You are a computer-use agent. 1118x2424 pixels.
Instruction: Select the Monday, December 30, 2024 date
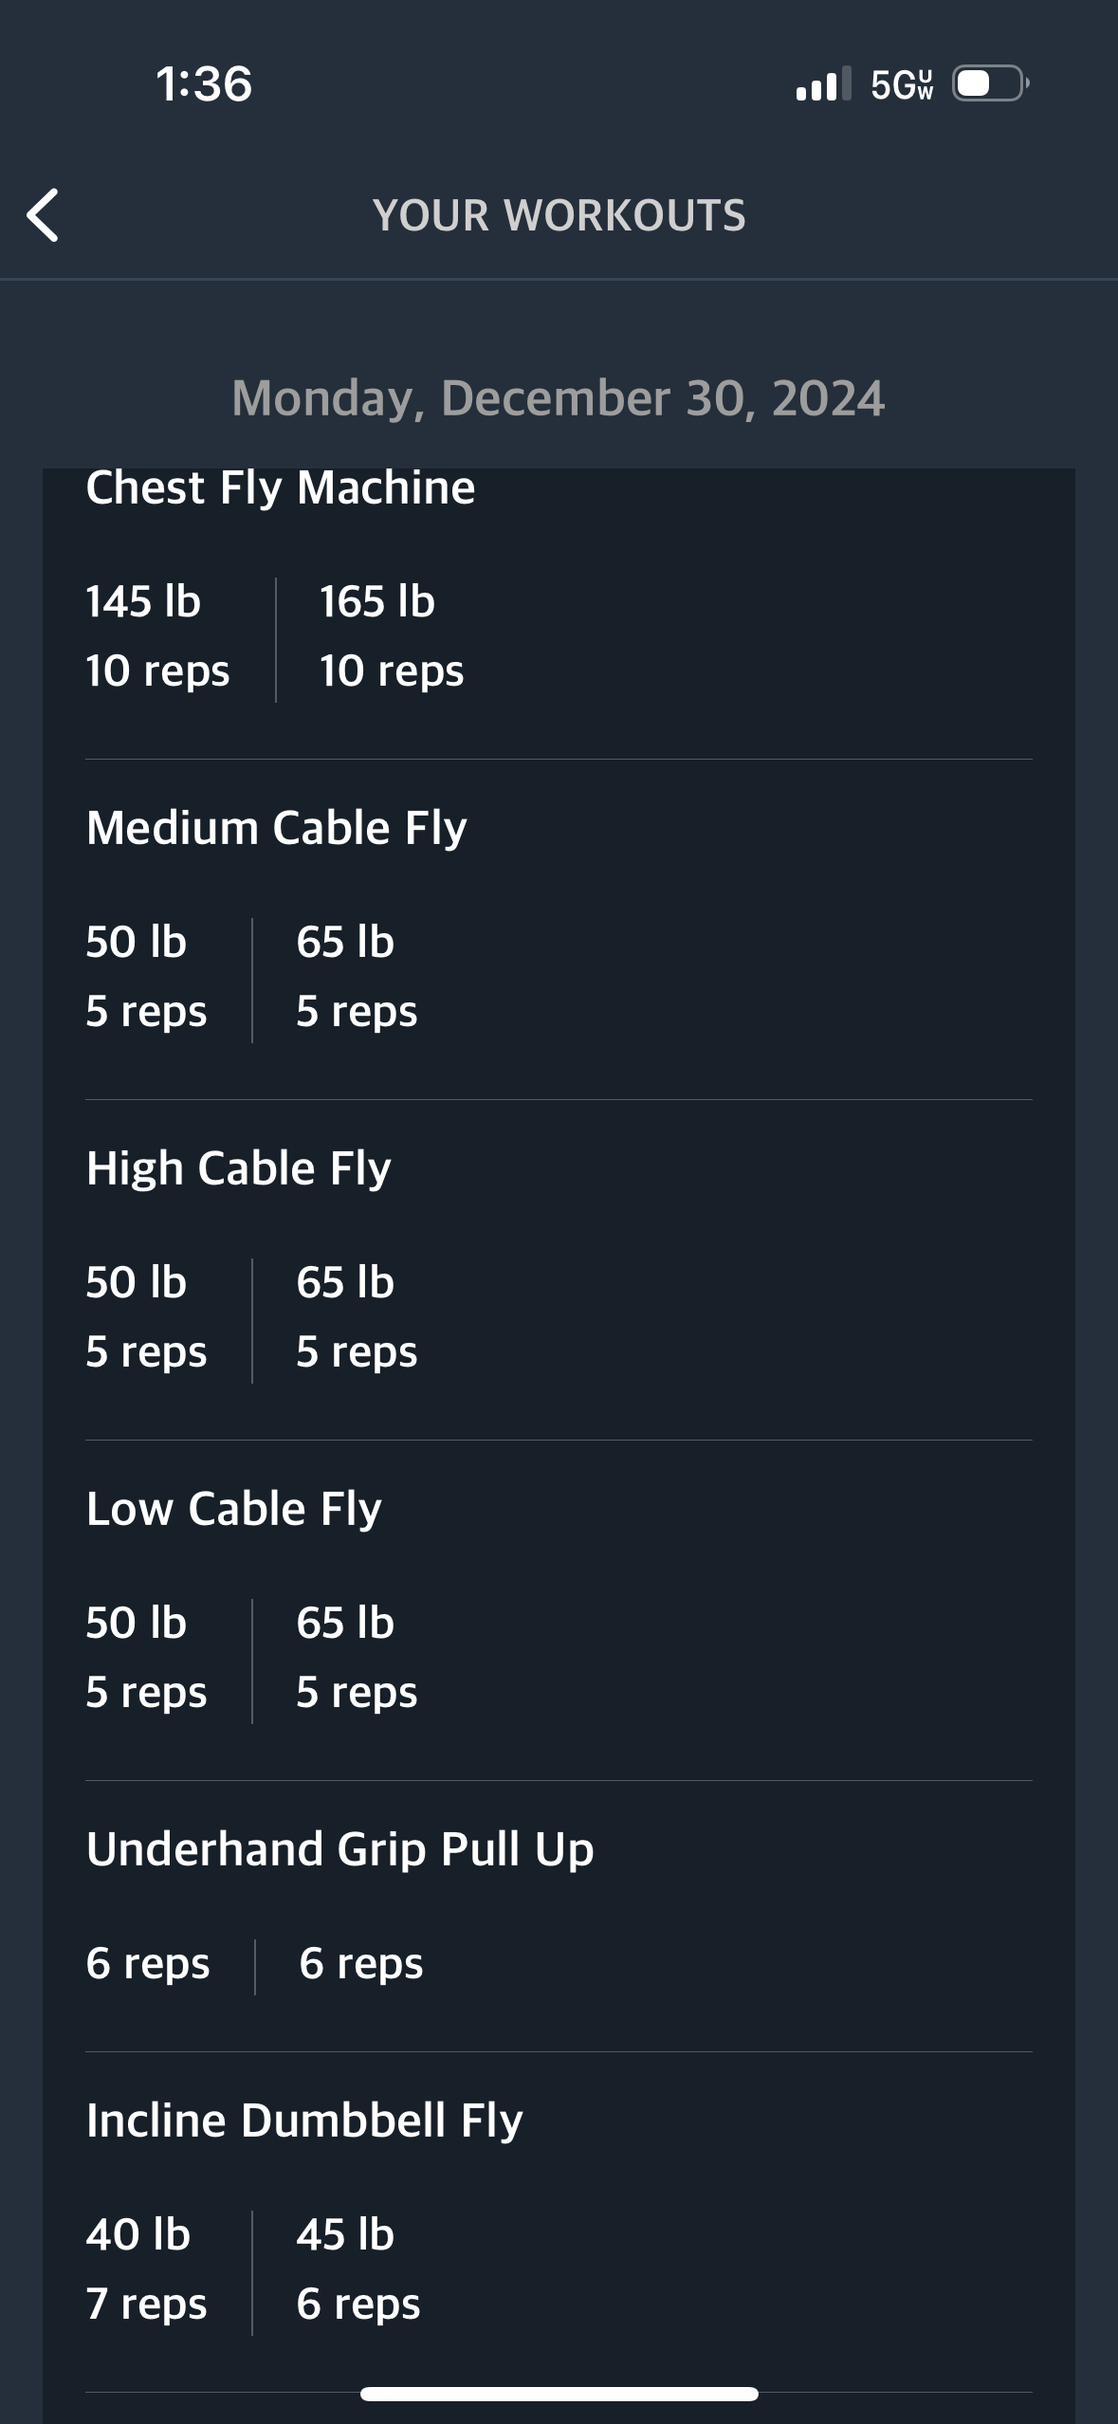pos(559,397)
